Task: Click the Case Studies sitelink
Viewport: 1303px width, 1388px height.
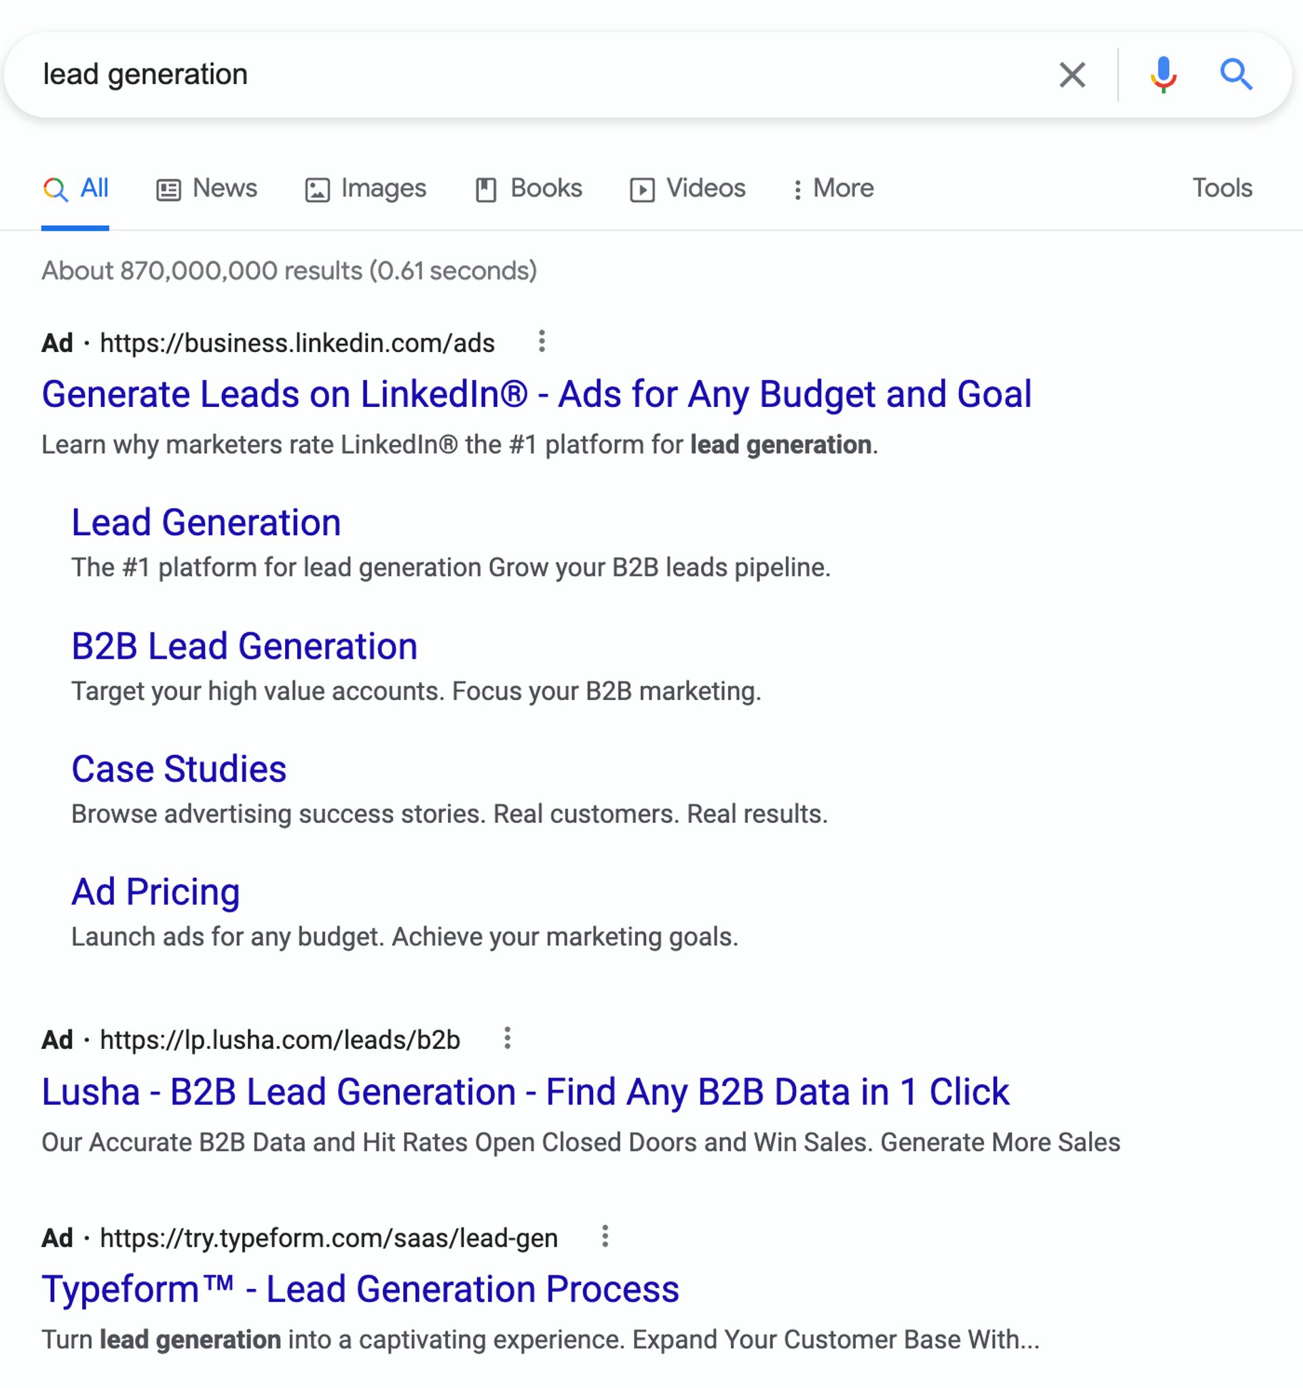Action: 178,769
